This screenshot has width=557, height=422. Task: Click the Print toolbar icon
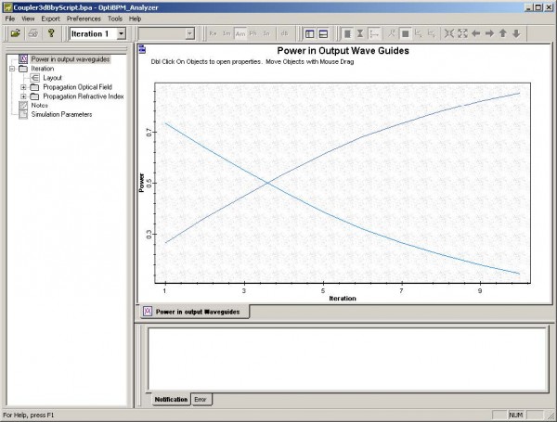[x=33, y=33]
